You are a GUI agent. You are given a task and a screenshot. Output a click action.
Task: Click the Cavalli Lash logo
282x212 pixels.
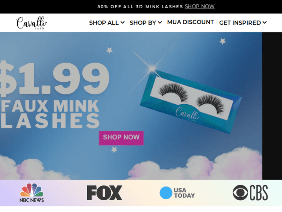(32, 23)
